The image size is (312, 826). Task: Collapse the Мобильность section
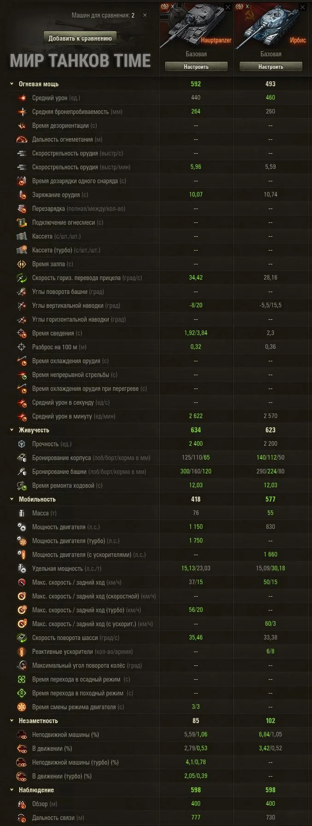click(12, 499)
